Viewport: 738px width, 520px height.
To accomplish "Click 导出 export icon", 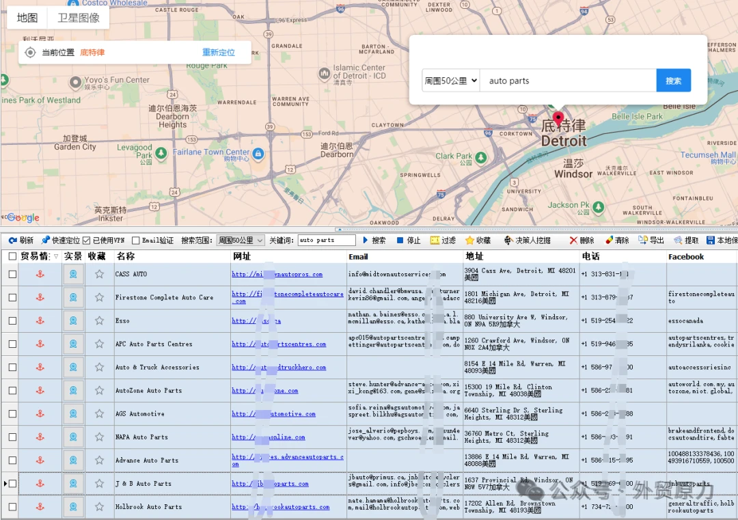I will pyautogui.click(x=643, y=241).
